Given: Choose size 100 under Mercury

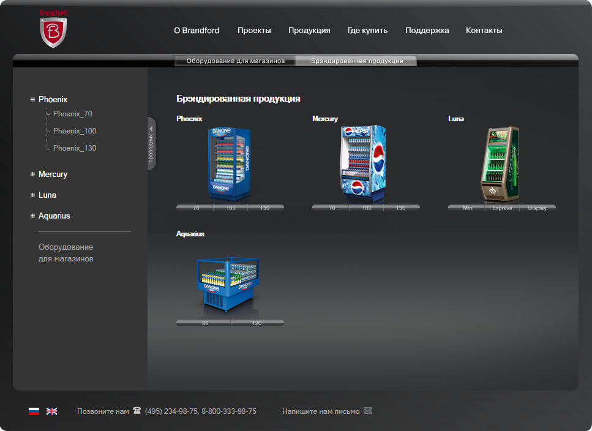Looking at the screenshot, I should [x=366, y=208].
